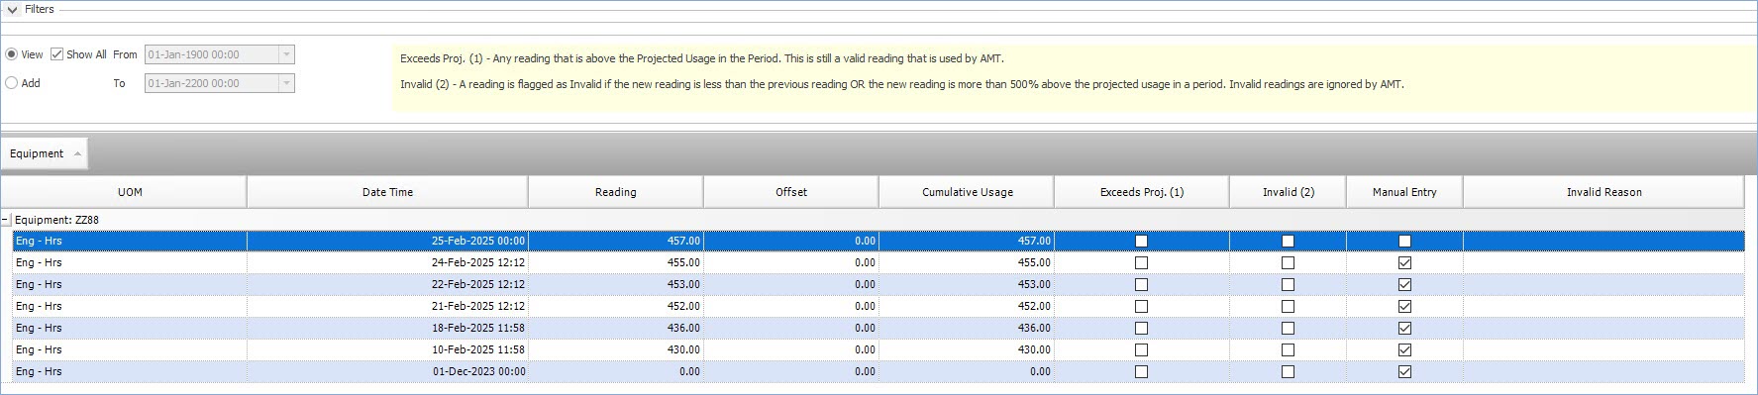
Task: Tick Exceeds Proj. checkbox for 10-Feb-2025 row
Action: [x=1141, y=349]
